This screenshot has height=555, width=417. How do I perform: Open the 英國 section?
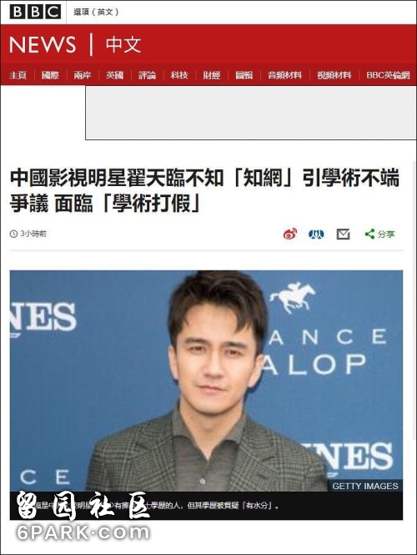click(x=115, y=75)
